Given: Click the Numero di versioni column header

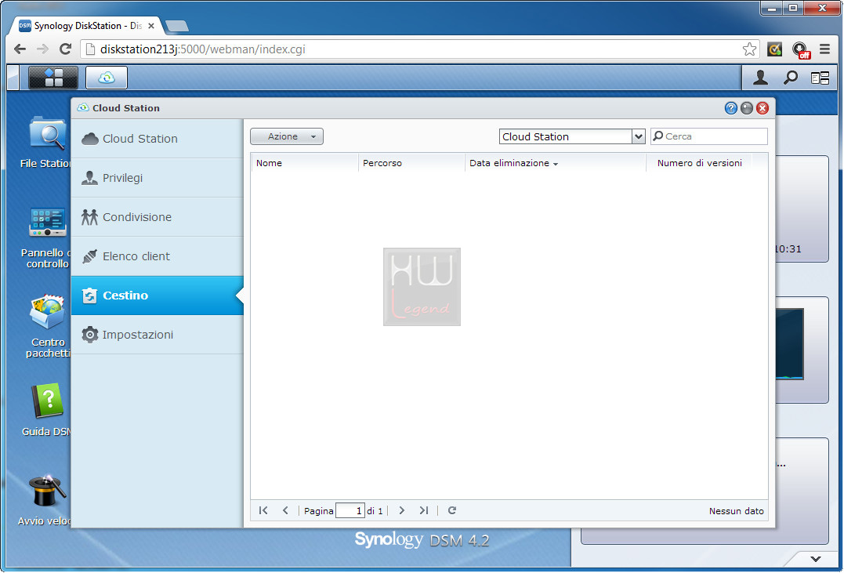Looking at the screenshot, I should tap(699, 163).
